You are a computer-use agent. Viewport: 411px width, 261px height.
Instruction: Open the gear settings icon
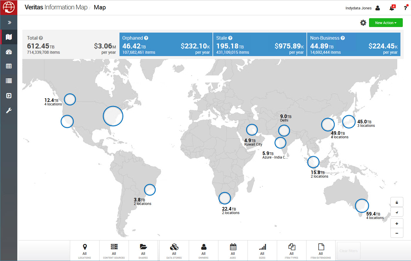pos(363,23)
